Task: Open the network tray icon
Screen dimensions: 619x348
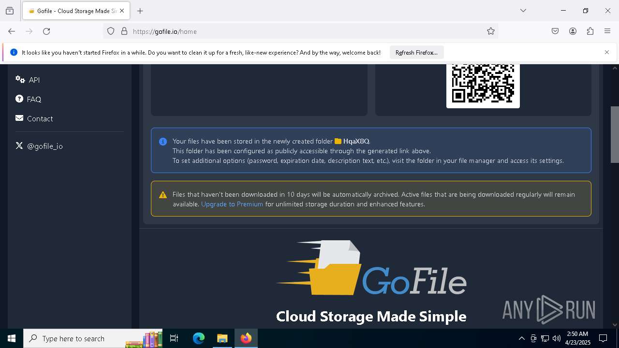Action: (x=545, y=338)
